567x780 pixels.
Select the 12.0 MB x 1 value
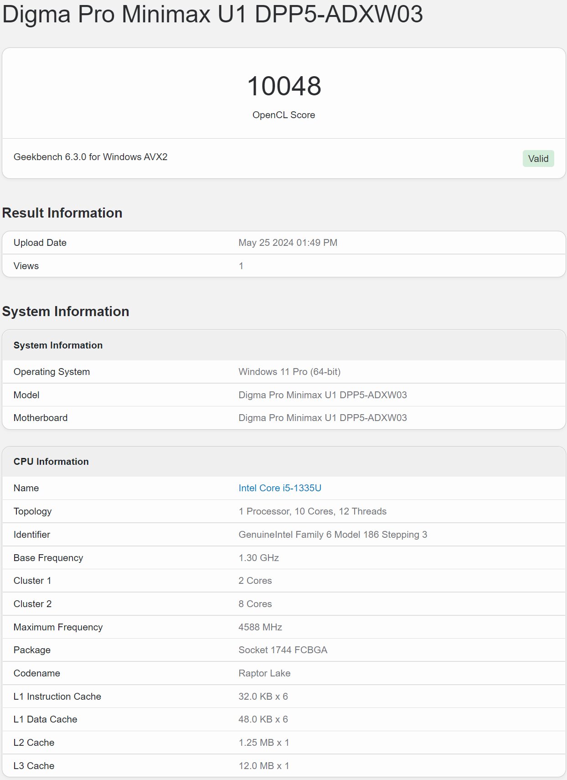264,766
